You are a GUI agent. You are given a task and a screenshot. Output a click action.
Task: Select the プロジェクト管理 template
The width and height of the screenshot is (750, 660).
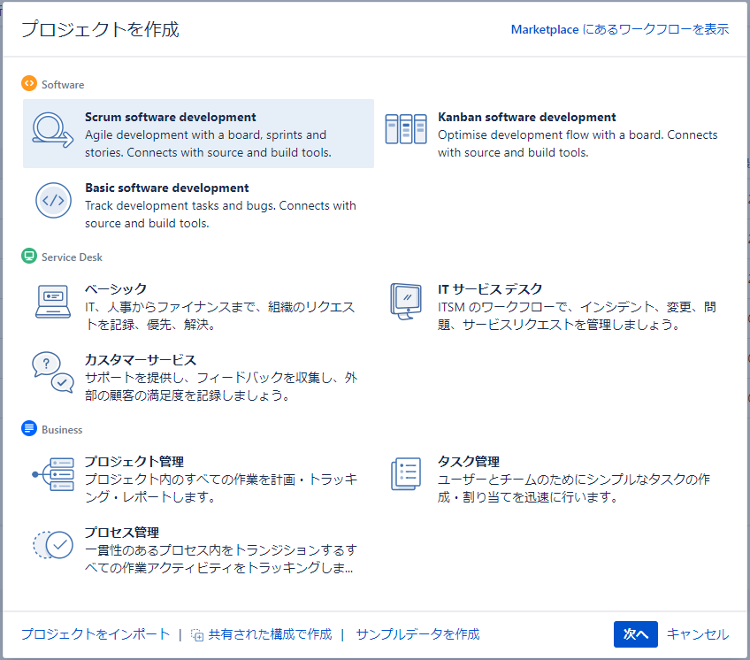(198, 478)
